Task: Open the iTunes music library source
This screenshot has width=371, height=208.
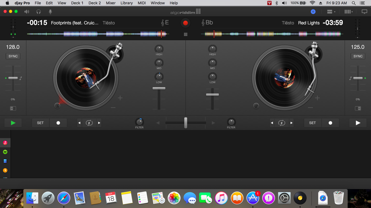Action: (5, 143)
